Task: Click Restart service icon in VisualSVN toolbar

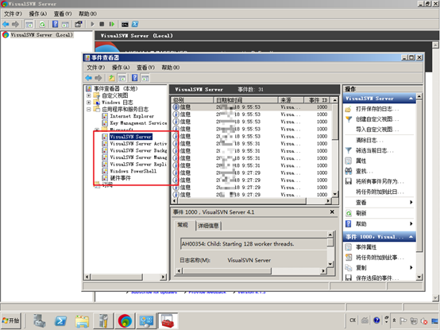Action: [112, 24]
